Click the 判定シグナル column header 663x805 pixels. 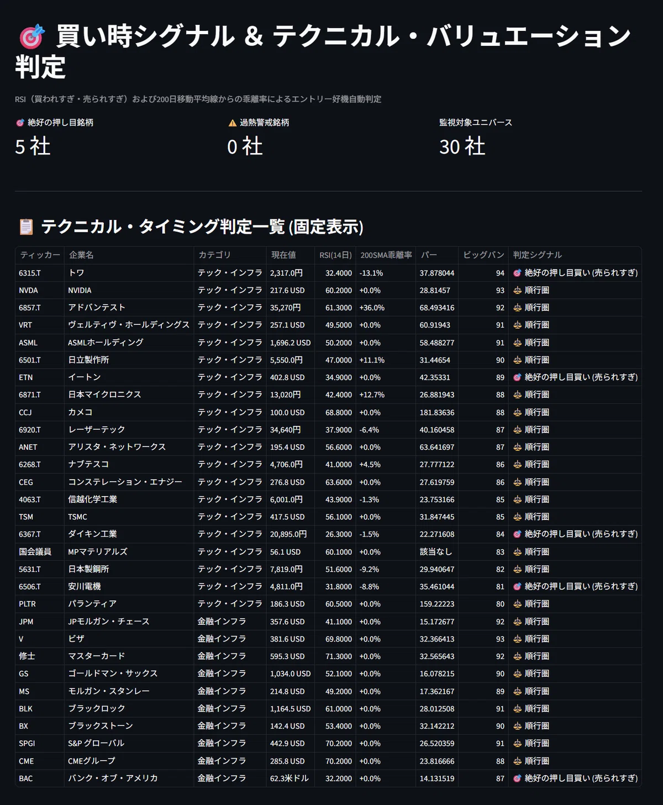575,255
